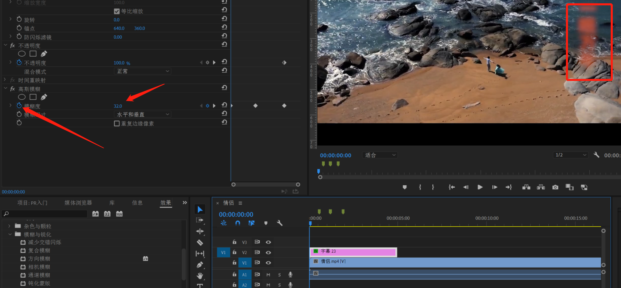
Task: Check the 重复边缘像素 checkbox
Action: click(117, 123)
